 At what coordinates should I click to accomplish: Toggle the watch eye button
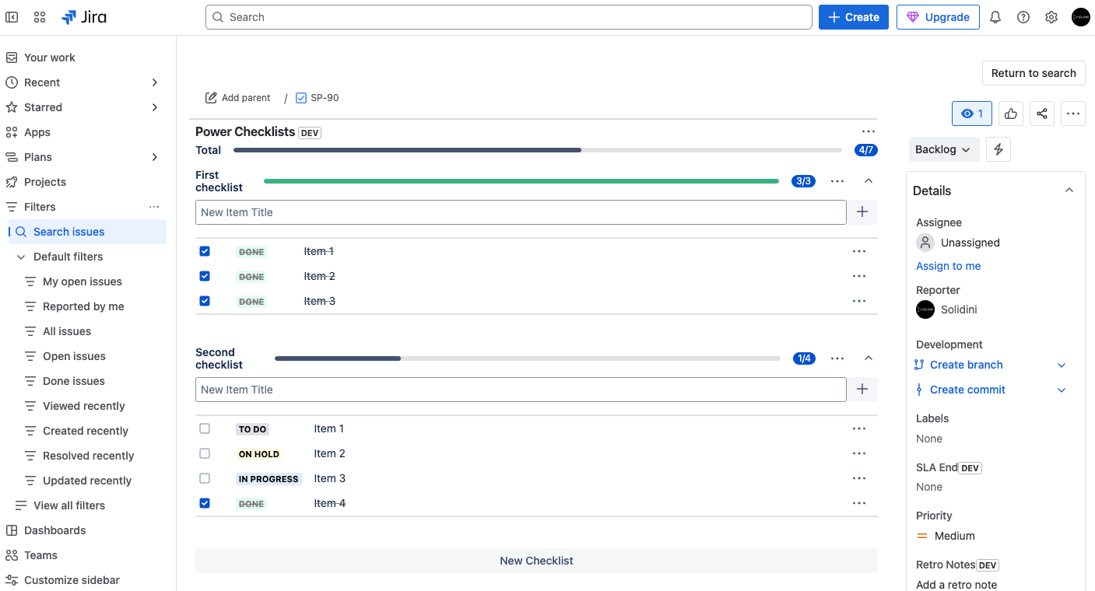pos(971,114)
